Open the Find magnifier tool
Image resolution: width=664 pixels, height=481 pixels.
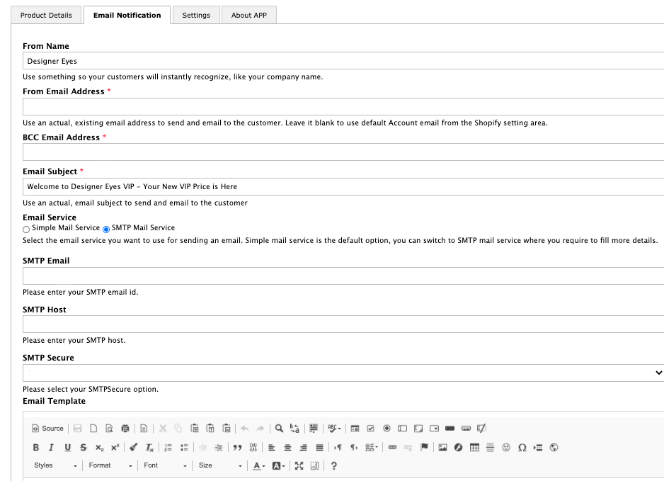pyautogui.click(x=279, y=429)
